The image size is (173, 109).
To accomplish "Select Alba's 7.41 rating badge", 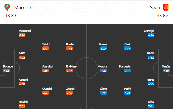I will (x=151, y=106).
